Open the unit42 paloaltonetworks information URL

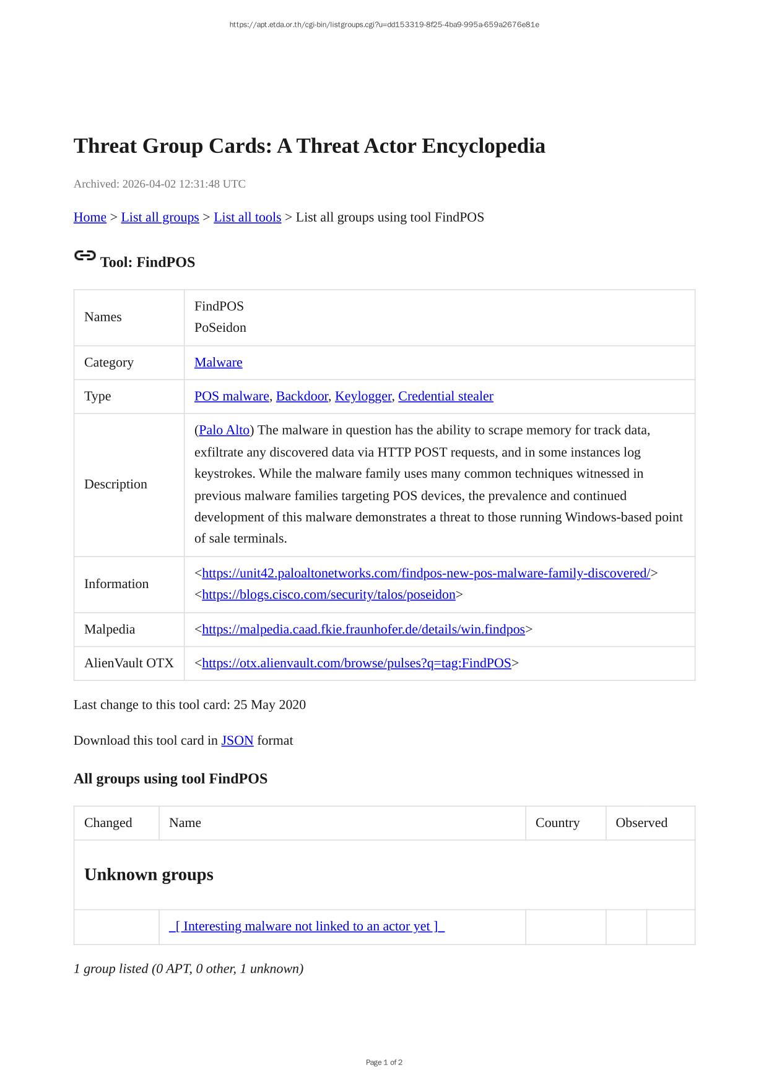426,573
